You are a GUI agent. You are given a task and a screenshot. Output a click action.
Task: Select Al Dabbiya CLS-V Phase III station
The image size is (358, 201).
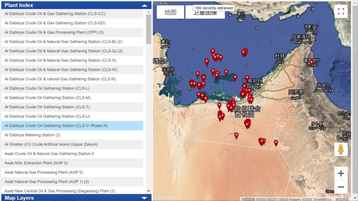click(x=72, y=126)
